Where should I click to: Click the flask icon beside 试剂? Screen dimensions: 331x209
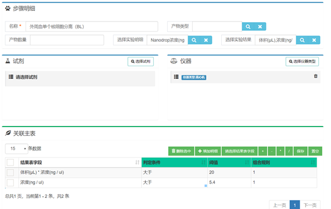coord(8,61)
